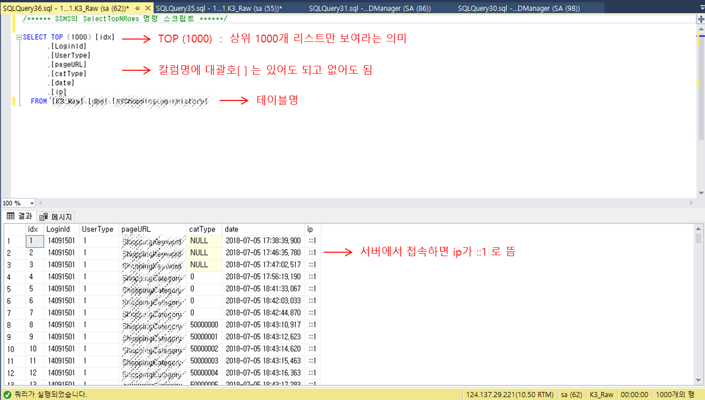Click the message file icon on the 메시지 tab
Screen dimensions: 705x400
coord(43,217)
